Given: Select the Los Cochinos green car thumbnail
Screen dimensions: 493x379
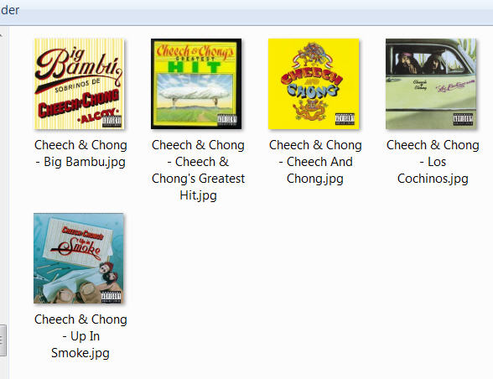Looking at the screenshot, I should coord(431,84).
